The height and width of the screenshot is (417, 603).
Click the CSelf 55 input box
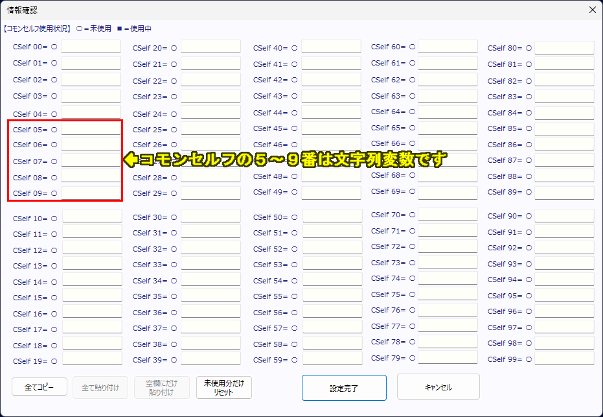tap(331, 296)
